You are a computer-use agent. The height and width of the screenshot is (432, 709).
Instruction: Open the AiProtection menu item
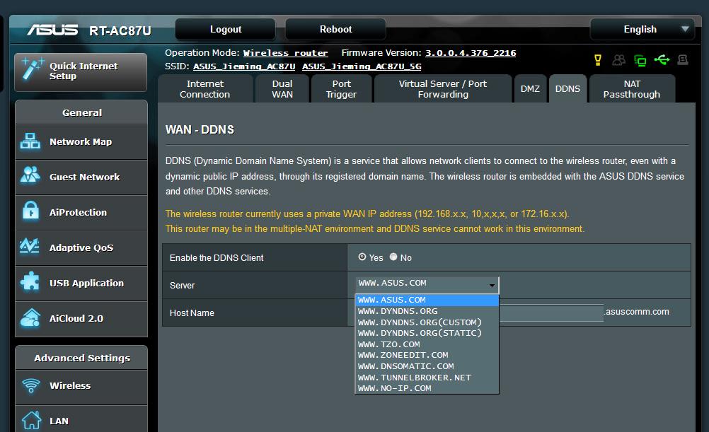[x=81, y=212]
